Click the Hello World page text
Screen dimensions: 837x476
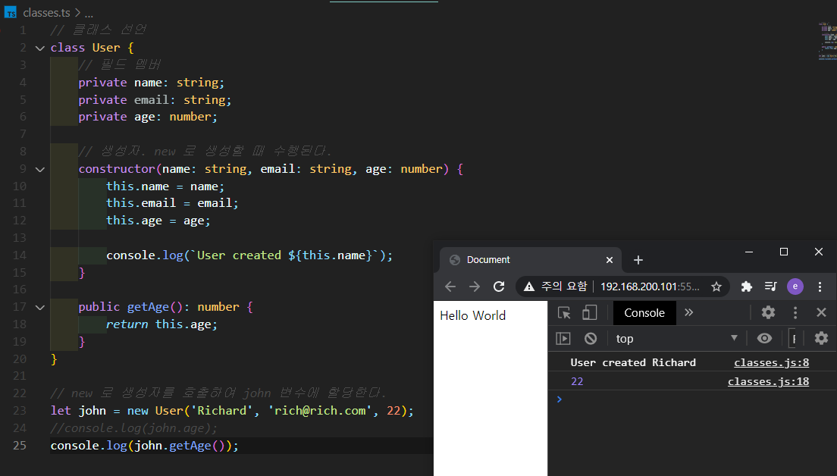pos(472,316)
